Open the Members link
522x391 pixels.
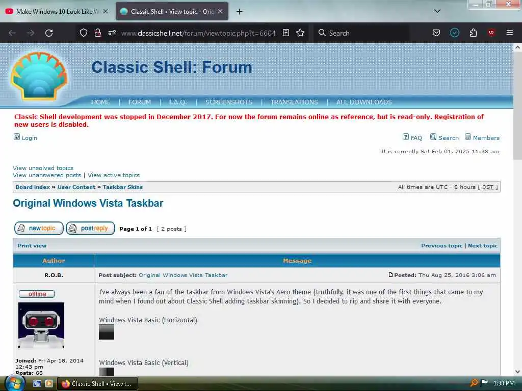(x=486, y=138)
